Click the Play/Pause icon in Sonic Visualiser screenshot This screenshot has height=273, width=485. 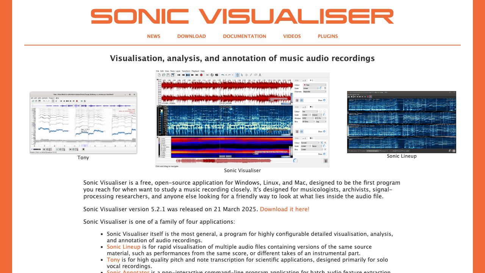click(188, 75)
